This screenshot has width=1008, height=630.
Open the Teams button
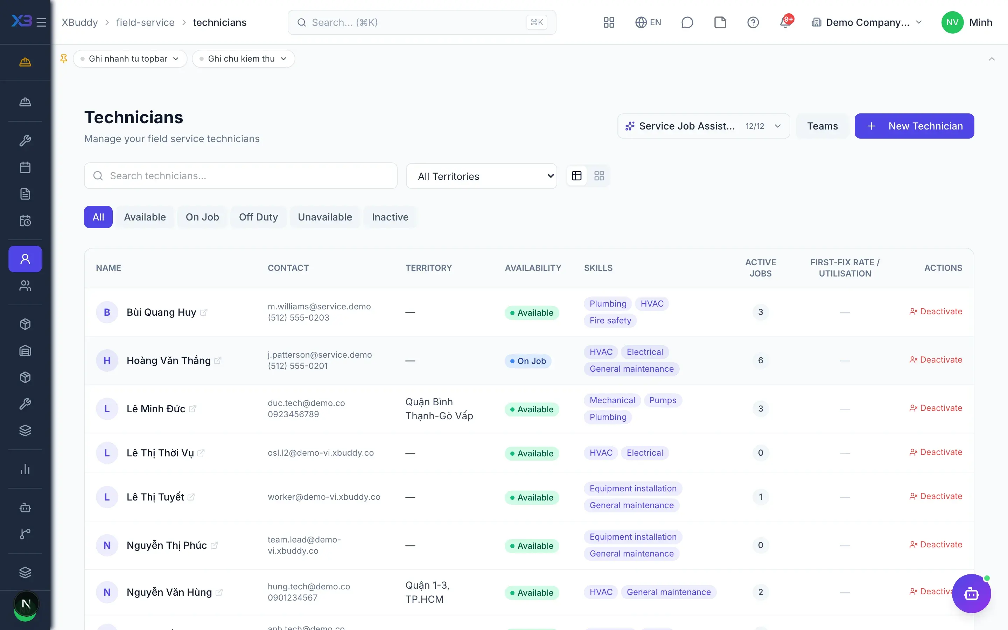(822, 126)
